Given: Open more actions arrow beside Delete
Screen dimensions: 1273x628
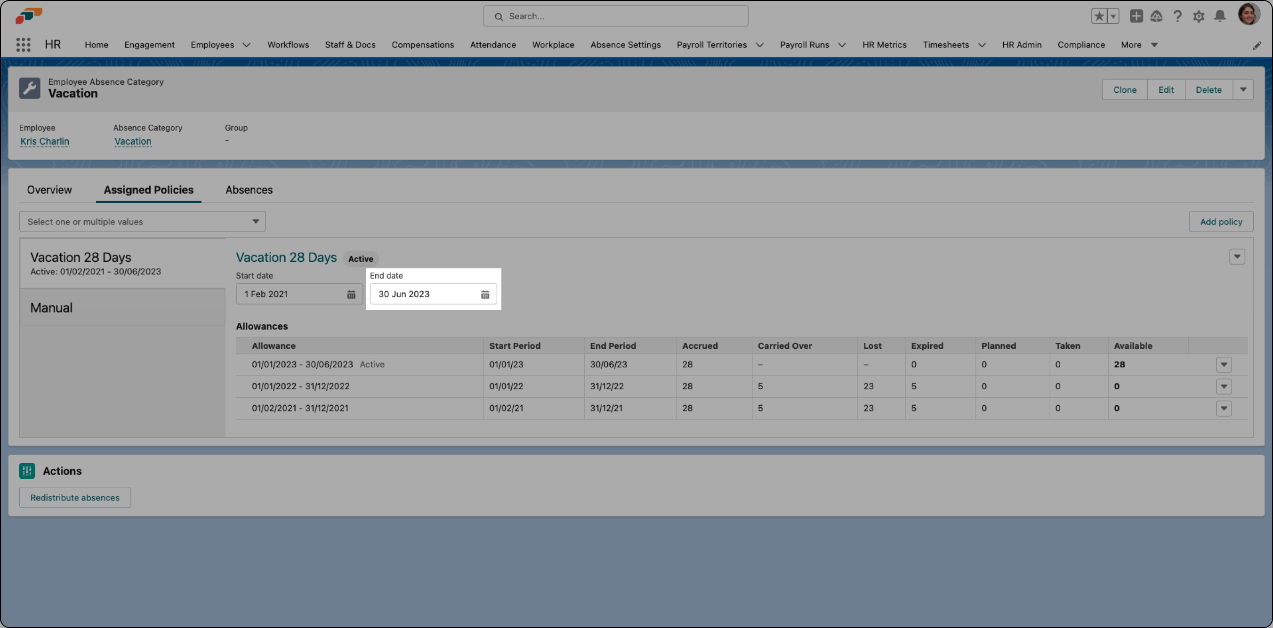Looking at the screenshot, I should pyautogui.click(x=1242, y=89).
